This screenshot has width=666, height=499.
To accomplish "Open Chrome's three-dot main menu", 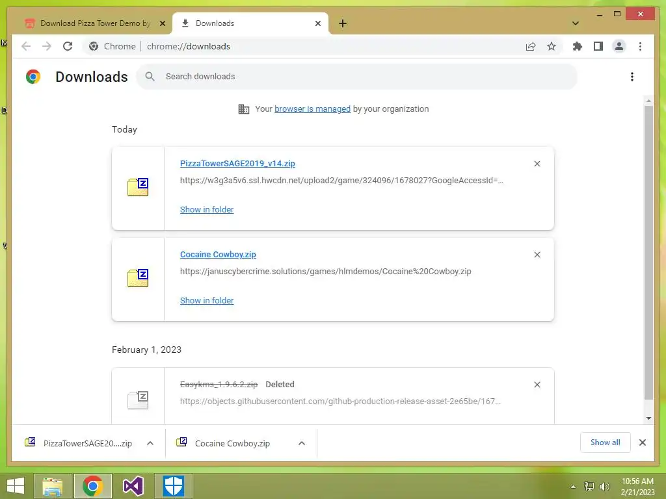I will pyautogui.click(x=640, y=46).
